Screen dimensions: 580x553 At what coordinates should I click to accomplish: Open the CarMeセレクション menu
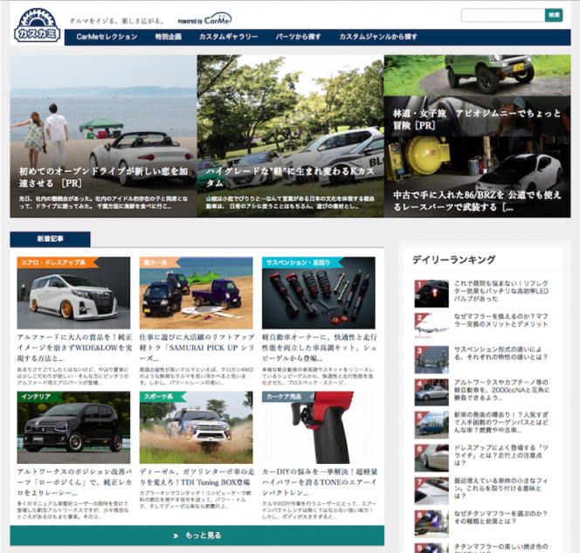point(107,37)
